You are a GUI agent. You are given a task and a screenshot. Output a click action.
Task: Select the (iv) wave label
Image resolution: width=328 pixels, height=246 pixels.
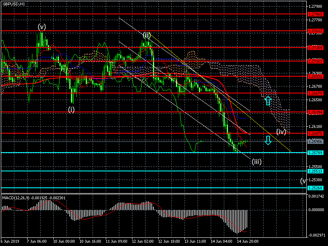(x=281, y=132)
